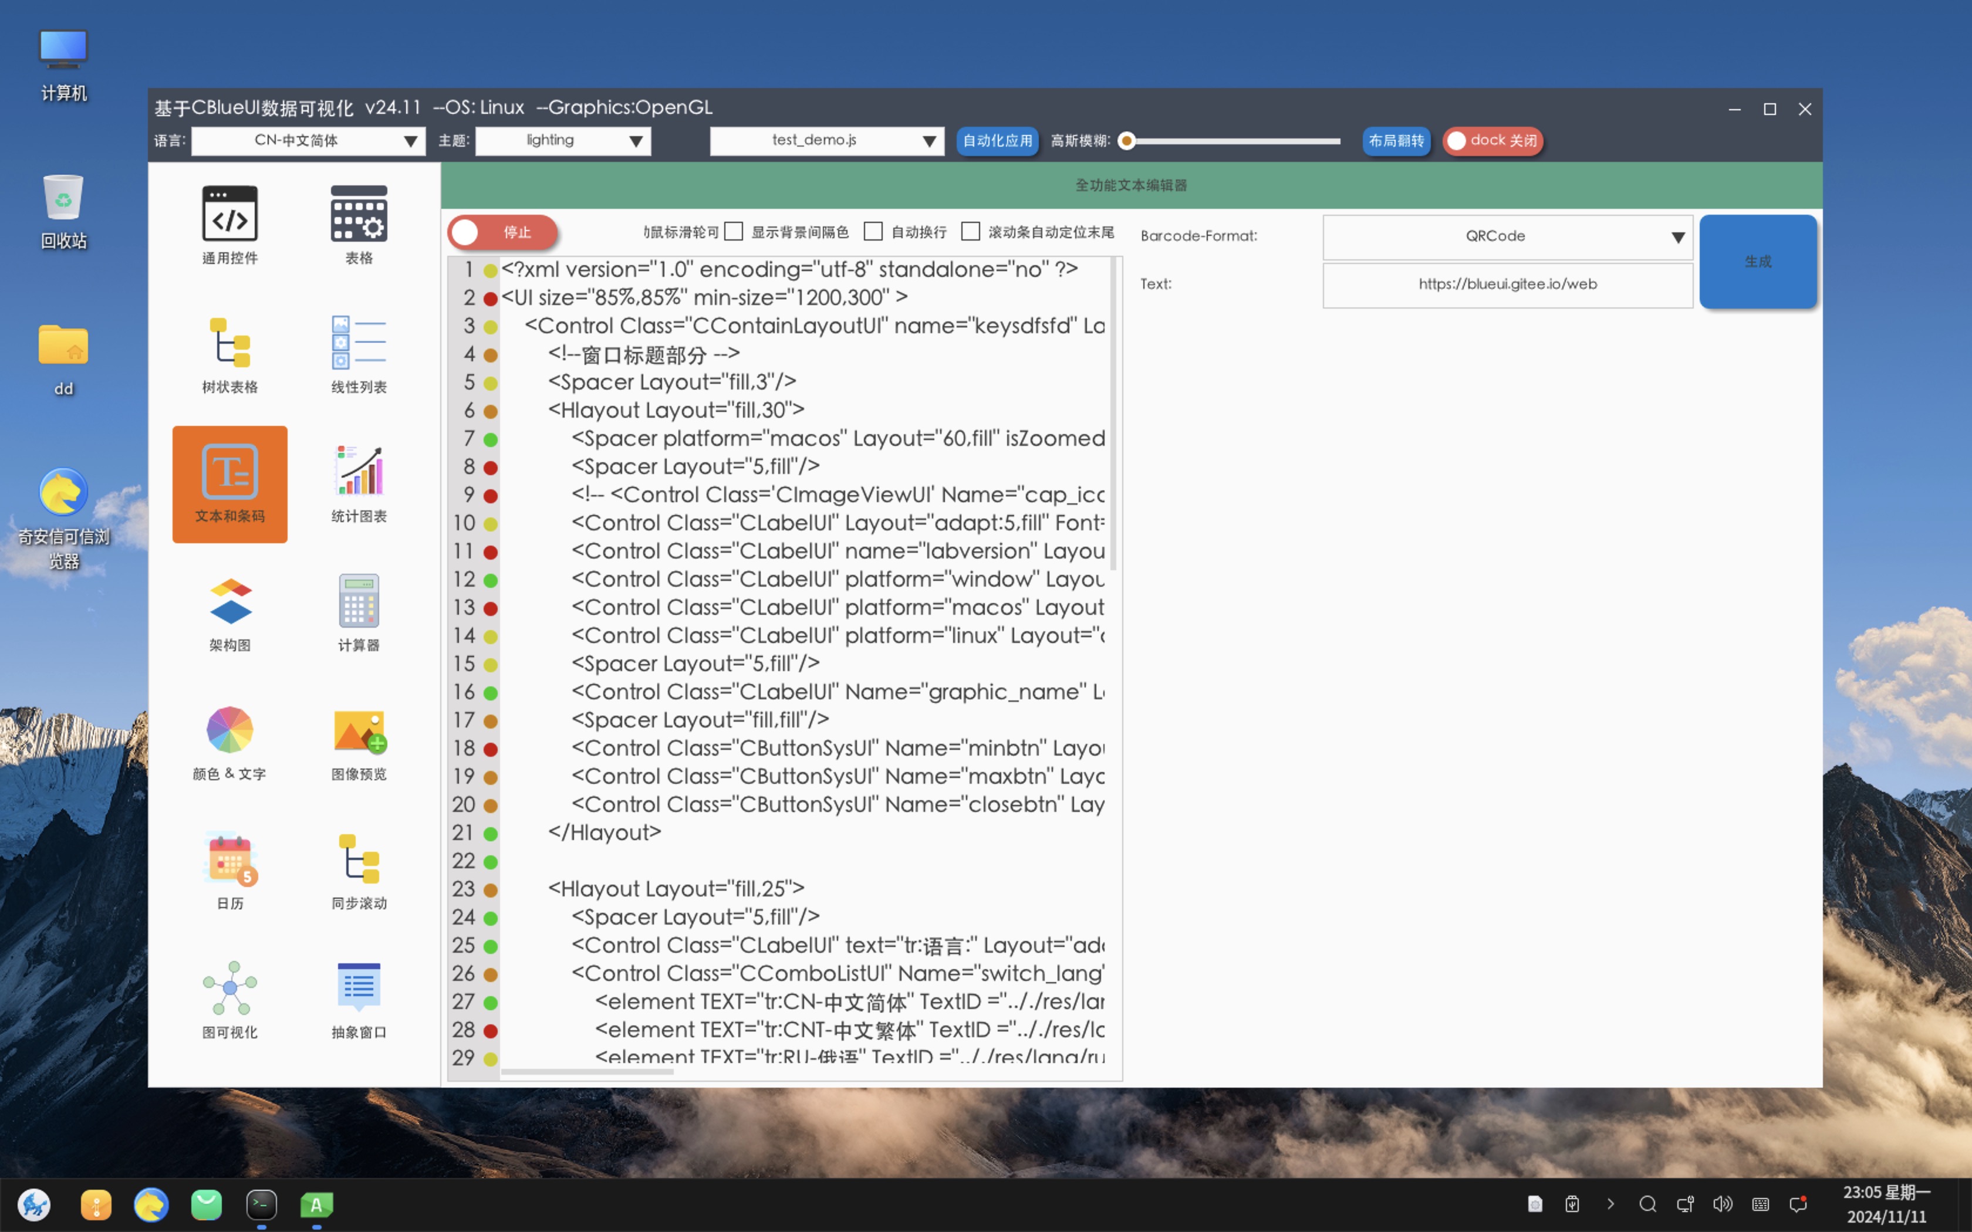Open the 图像预览 image preview icon

[359, 730]
